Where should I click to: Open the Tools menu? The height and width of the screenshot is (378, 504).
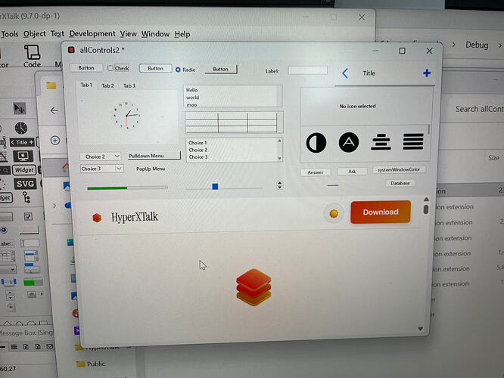coord(10,34)
